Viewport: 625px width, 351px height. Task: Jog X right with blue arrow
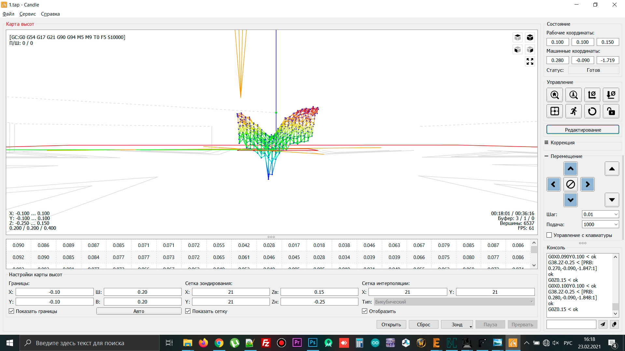coord(588,184)
